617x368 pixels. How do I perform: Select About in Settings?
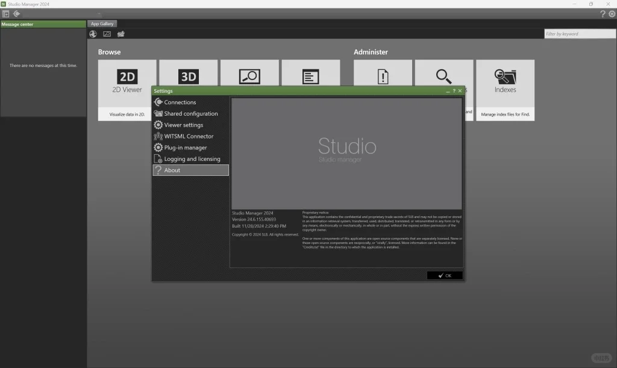click(190, 170)
